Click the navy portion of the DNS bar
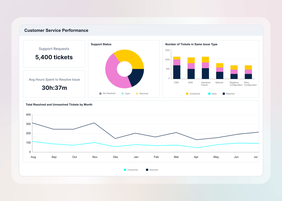The height and width of the screenshot is (201, 282). (191, 74)
